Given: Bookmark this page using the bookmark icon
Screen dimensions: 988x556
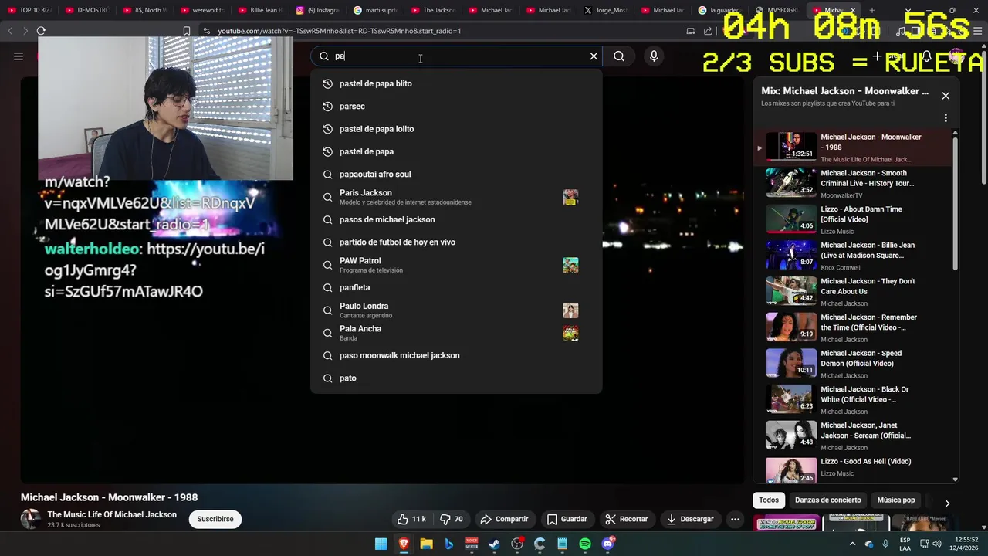Looking at the screenshot, I should 187,31.
